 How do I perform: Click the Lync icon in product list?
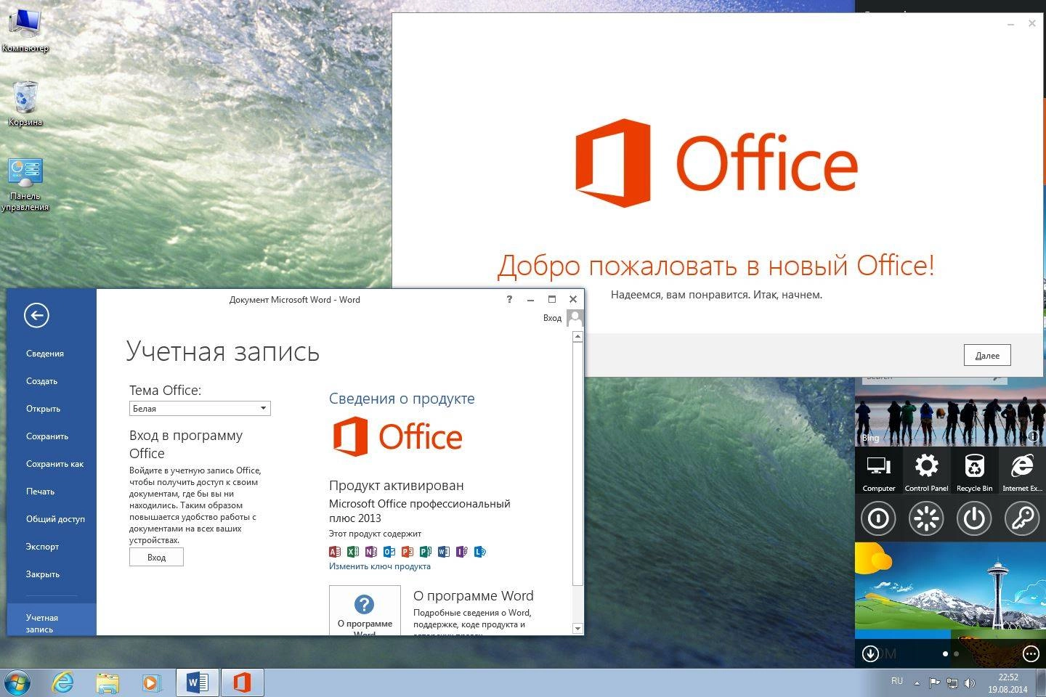[480, 552]
